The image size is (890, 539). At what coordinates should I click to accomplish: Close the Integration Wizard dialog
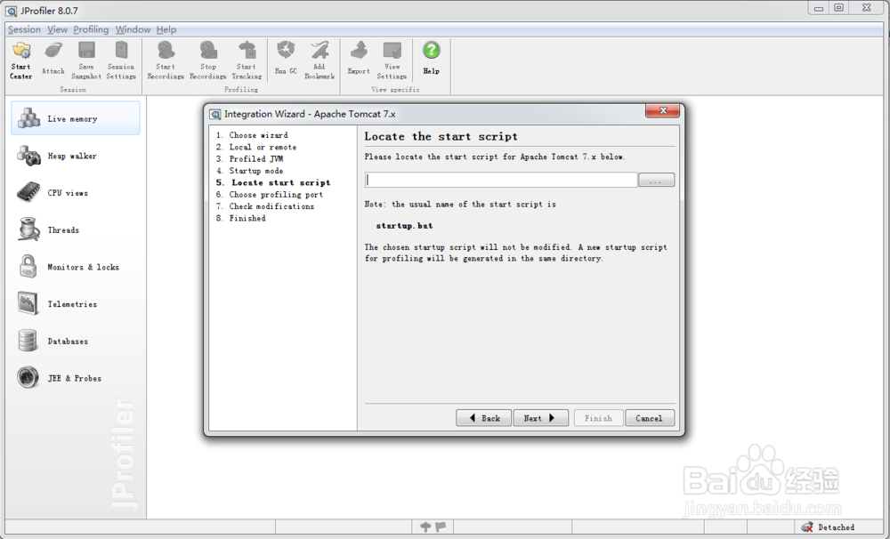point(662,110)
